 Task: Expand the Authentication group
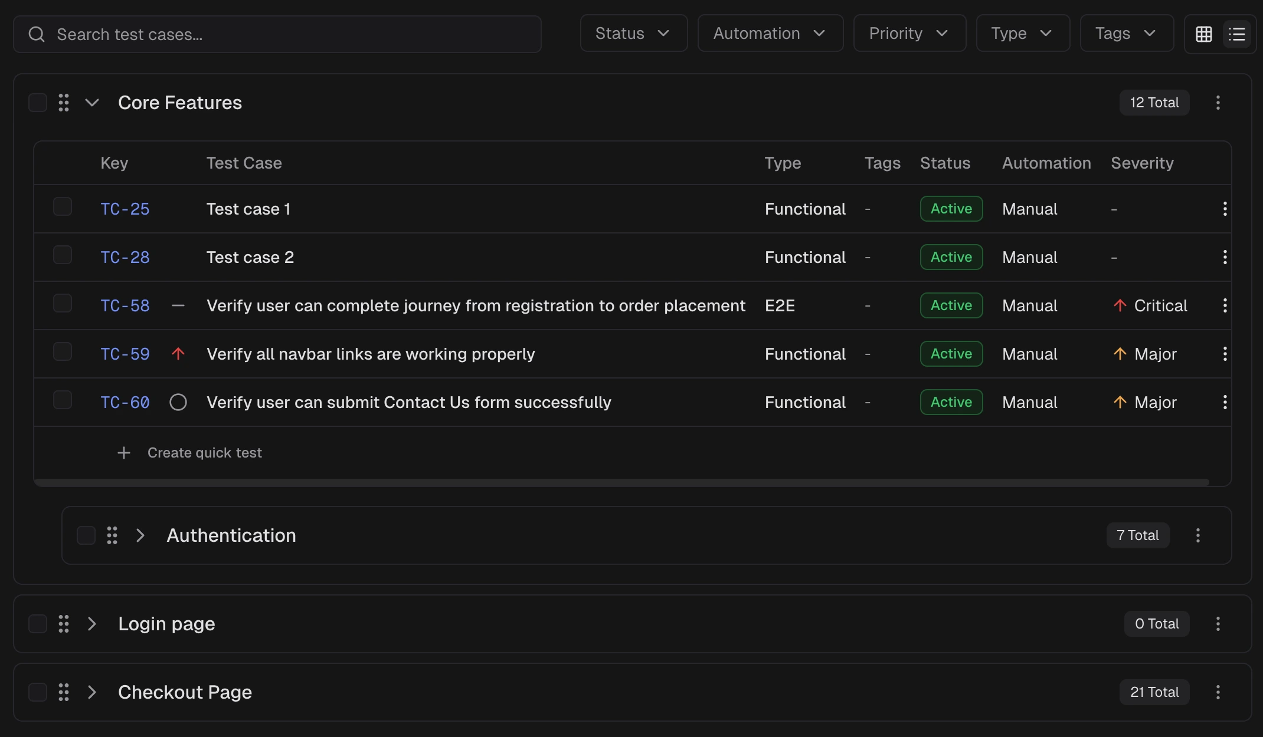click(x=140, y=535)
